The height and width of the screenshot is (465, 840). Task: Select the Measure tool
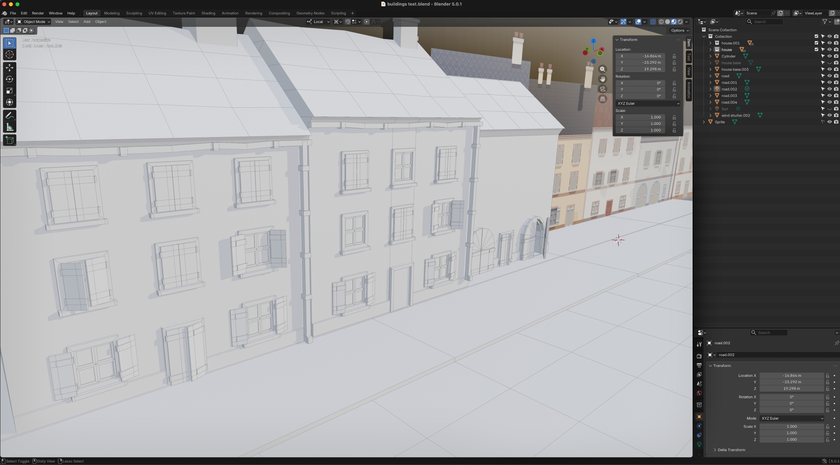coord(10,127)
